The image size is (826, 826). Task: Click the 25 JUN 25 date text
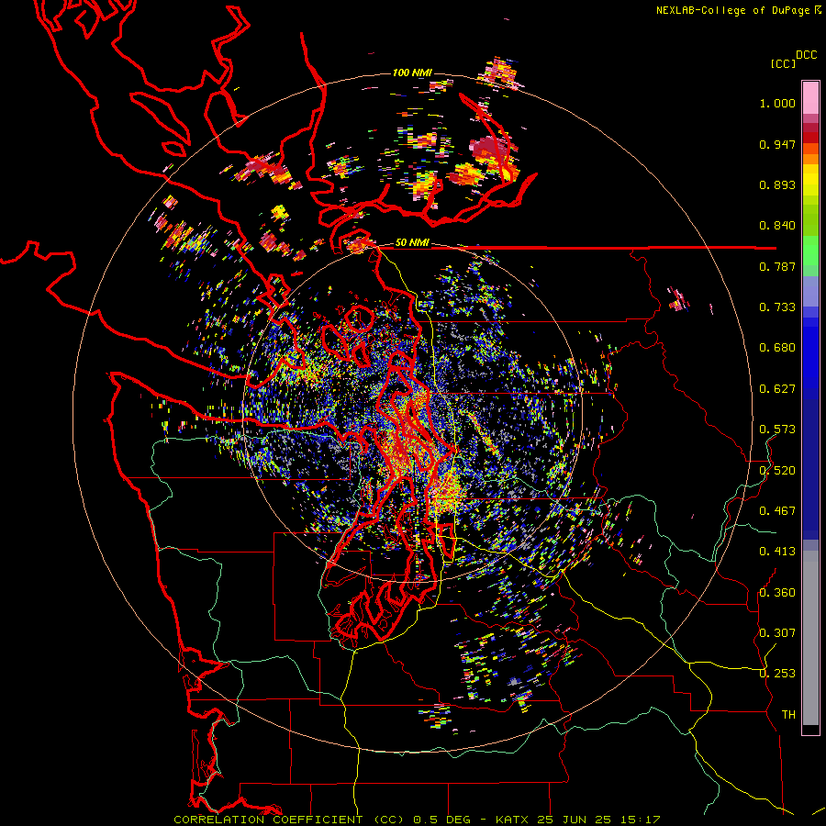(575, 820)
